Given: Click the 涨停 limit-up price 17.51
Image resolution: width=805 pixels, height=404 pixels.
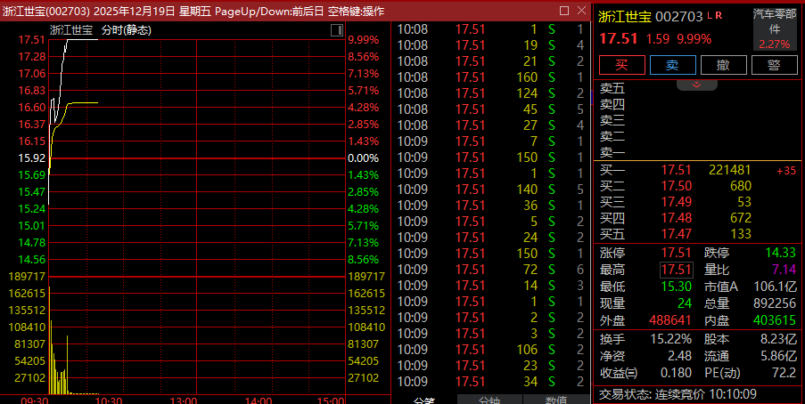Looking at the screenshot, I should pyautogui.click(x=676, y=253).
